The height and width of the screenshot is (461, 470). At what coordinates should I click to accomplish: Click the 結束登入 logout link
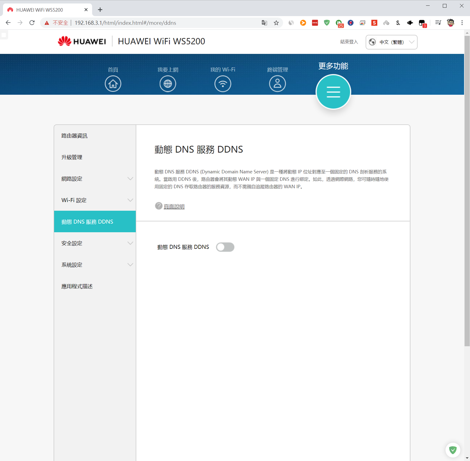point(349,42)
